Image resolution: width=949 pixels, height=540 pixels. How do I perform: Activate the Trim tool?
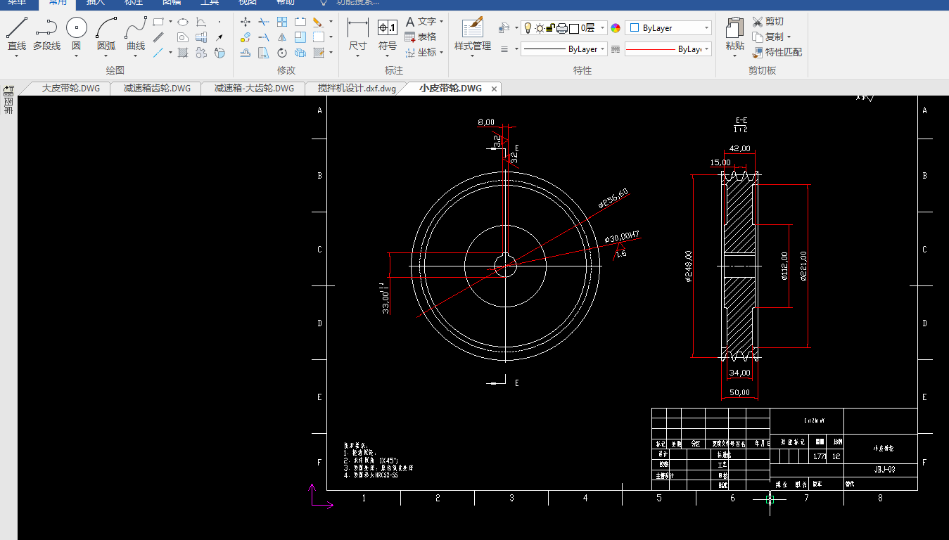click(x=264, y=22)
